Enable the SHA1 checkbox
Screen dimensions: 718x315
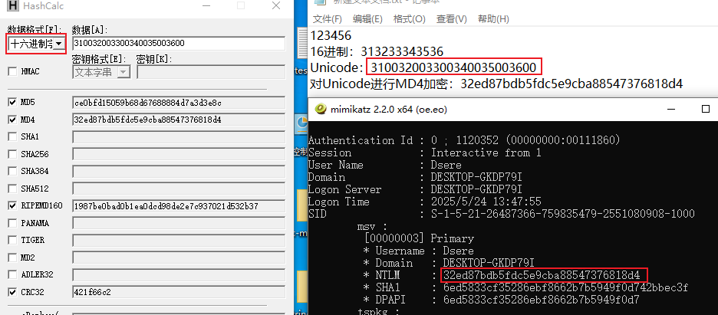click(x=12, y=136)
